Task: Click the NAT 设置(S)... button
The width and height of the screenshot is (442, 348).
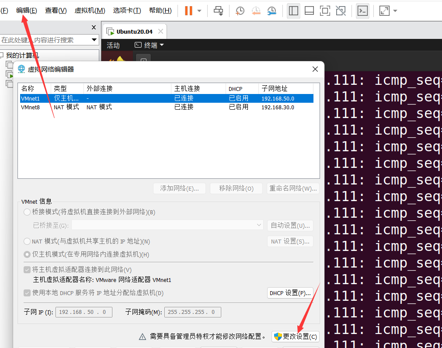Action: pyautogui.click(x=290, y=241)
